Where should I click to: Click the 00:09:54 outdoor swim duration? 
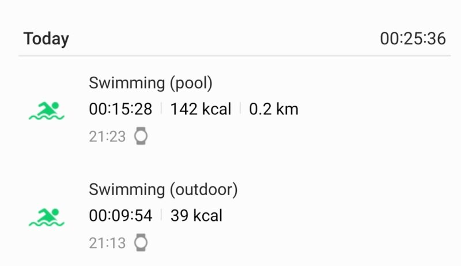coord(120,216)
